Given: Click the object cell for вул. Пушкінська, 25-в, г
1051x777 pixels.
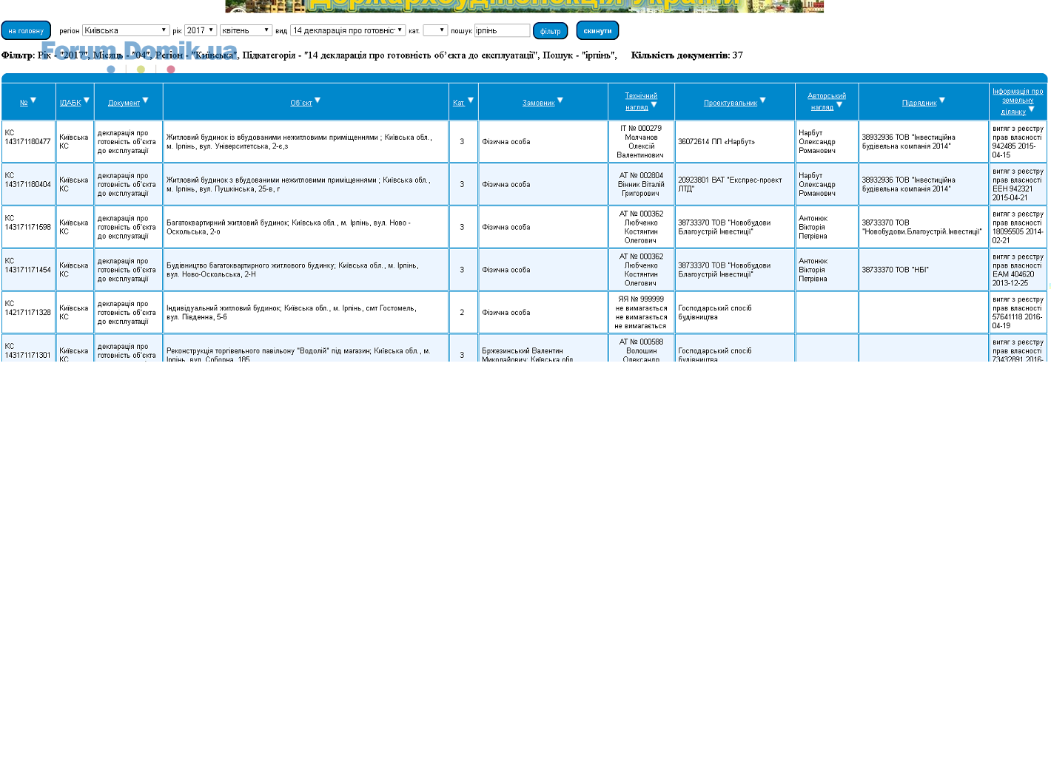Looking at the screenshot, I should pyautogui.click(x=306, y=185).
